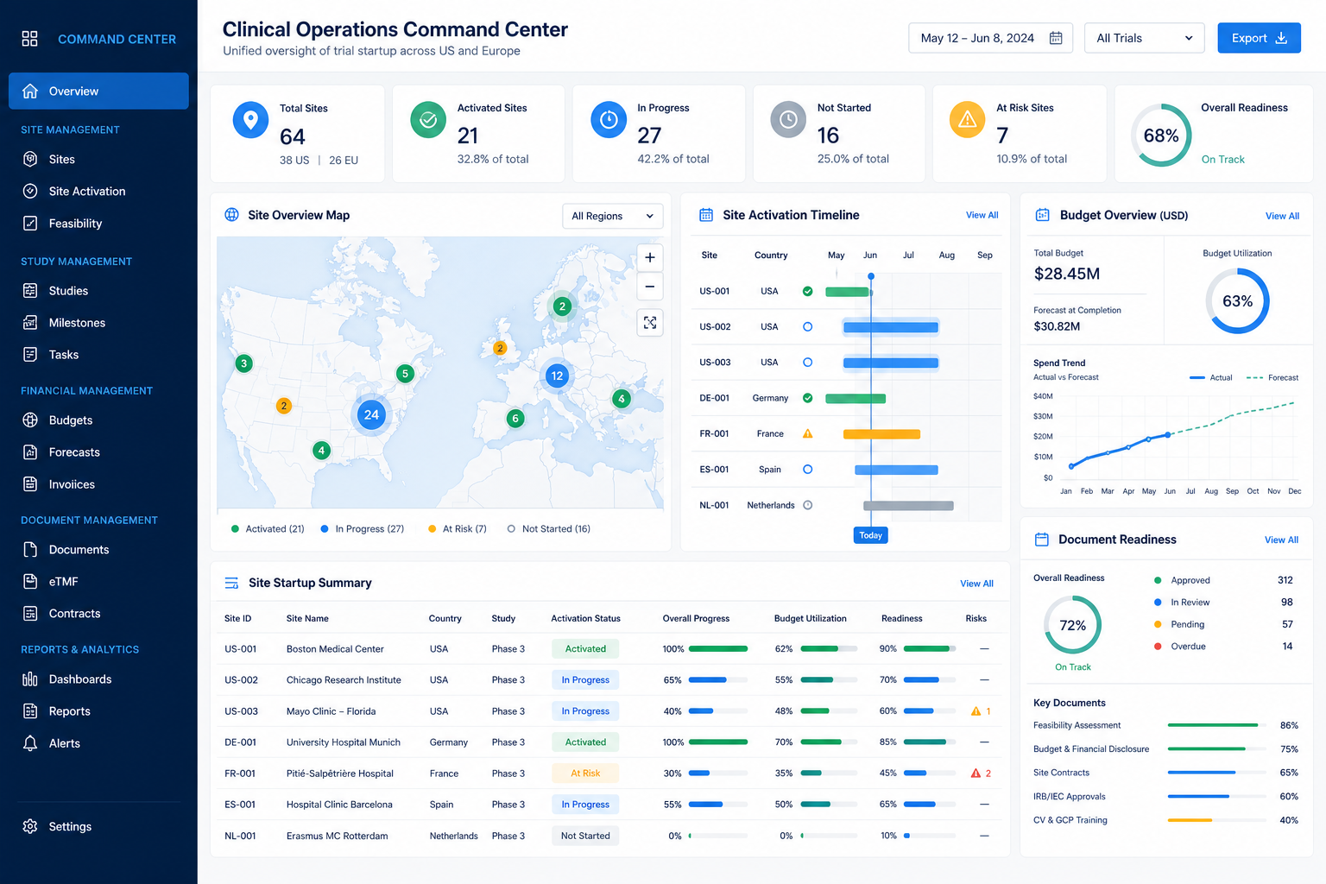
Task: Open the Alerts bell icon
Action: (30, 743)
